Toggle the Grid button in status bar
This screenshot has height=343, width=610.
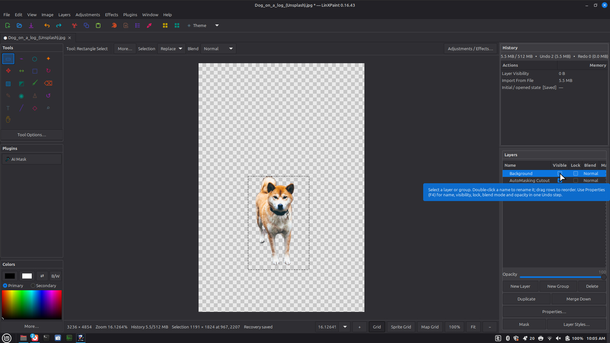pyautogui.click(x=377, y=327)
